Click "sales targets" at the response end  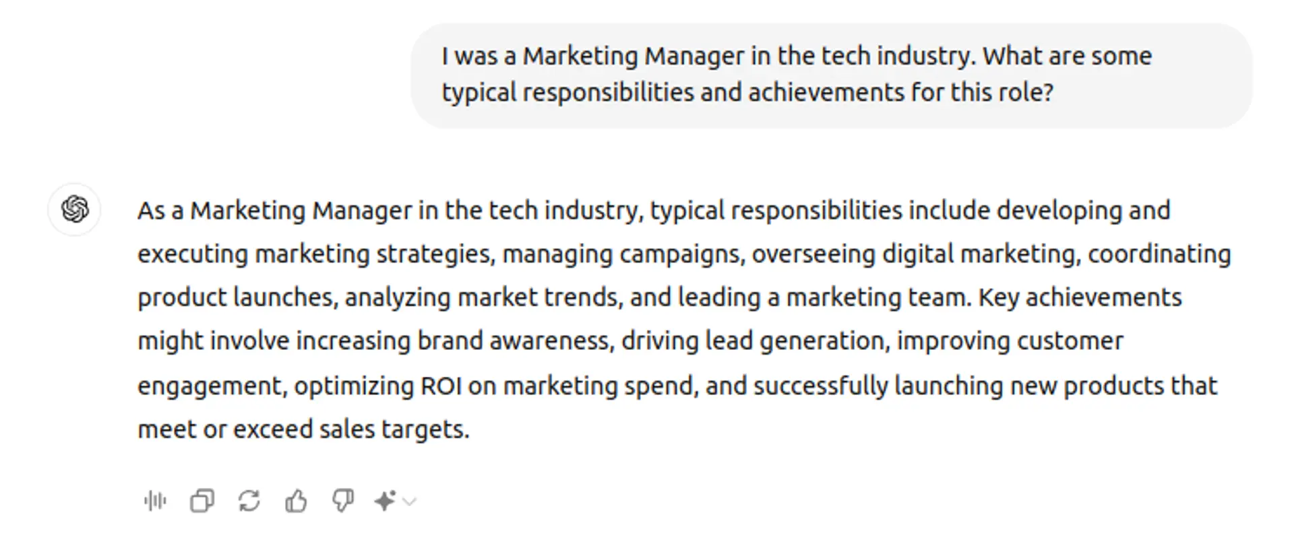(394, 429)
